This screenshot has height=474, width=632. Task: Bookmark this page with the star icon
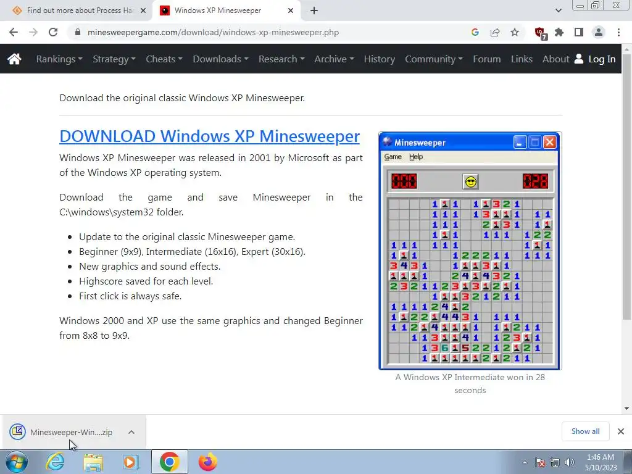pos(515,32)
